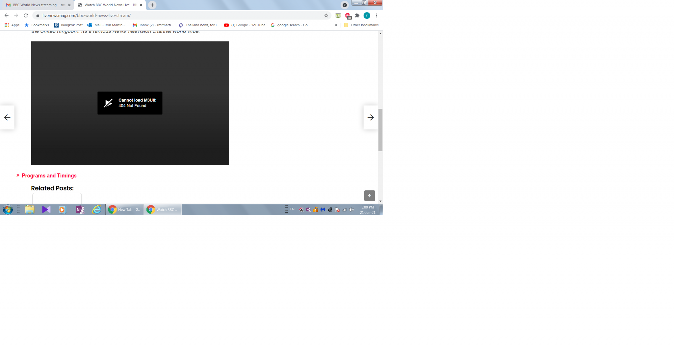Open the first Related Posts thumbnail card
The height and width of the screenshot is (352, 674).
pyautogui.click(x=57, y=198)
